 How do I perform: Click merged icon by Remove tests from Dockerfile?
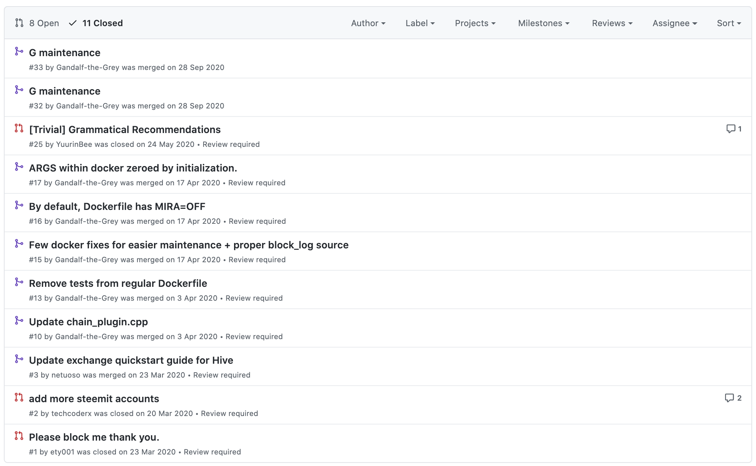19,282
